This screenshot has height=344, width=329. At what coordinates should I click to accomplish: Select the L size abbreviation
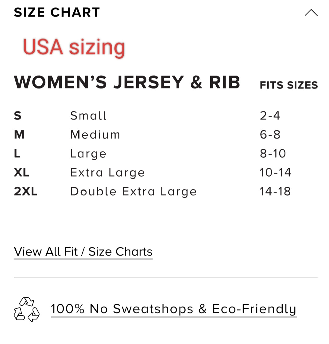pos(17,154)
